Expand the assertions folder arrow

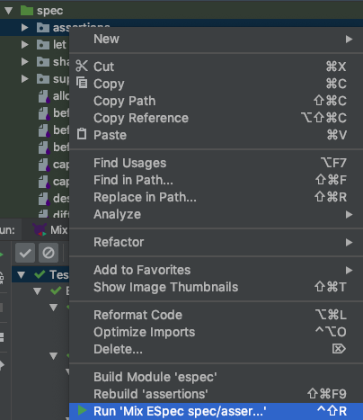24,28
